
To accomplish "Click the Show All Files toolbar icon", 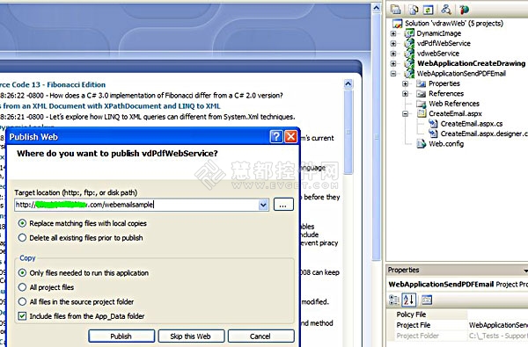I will pyautogui.click(x=414, y=10).
